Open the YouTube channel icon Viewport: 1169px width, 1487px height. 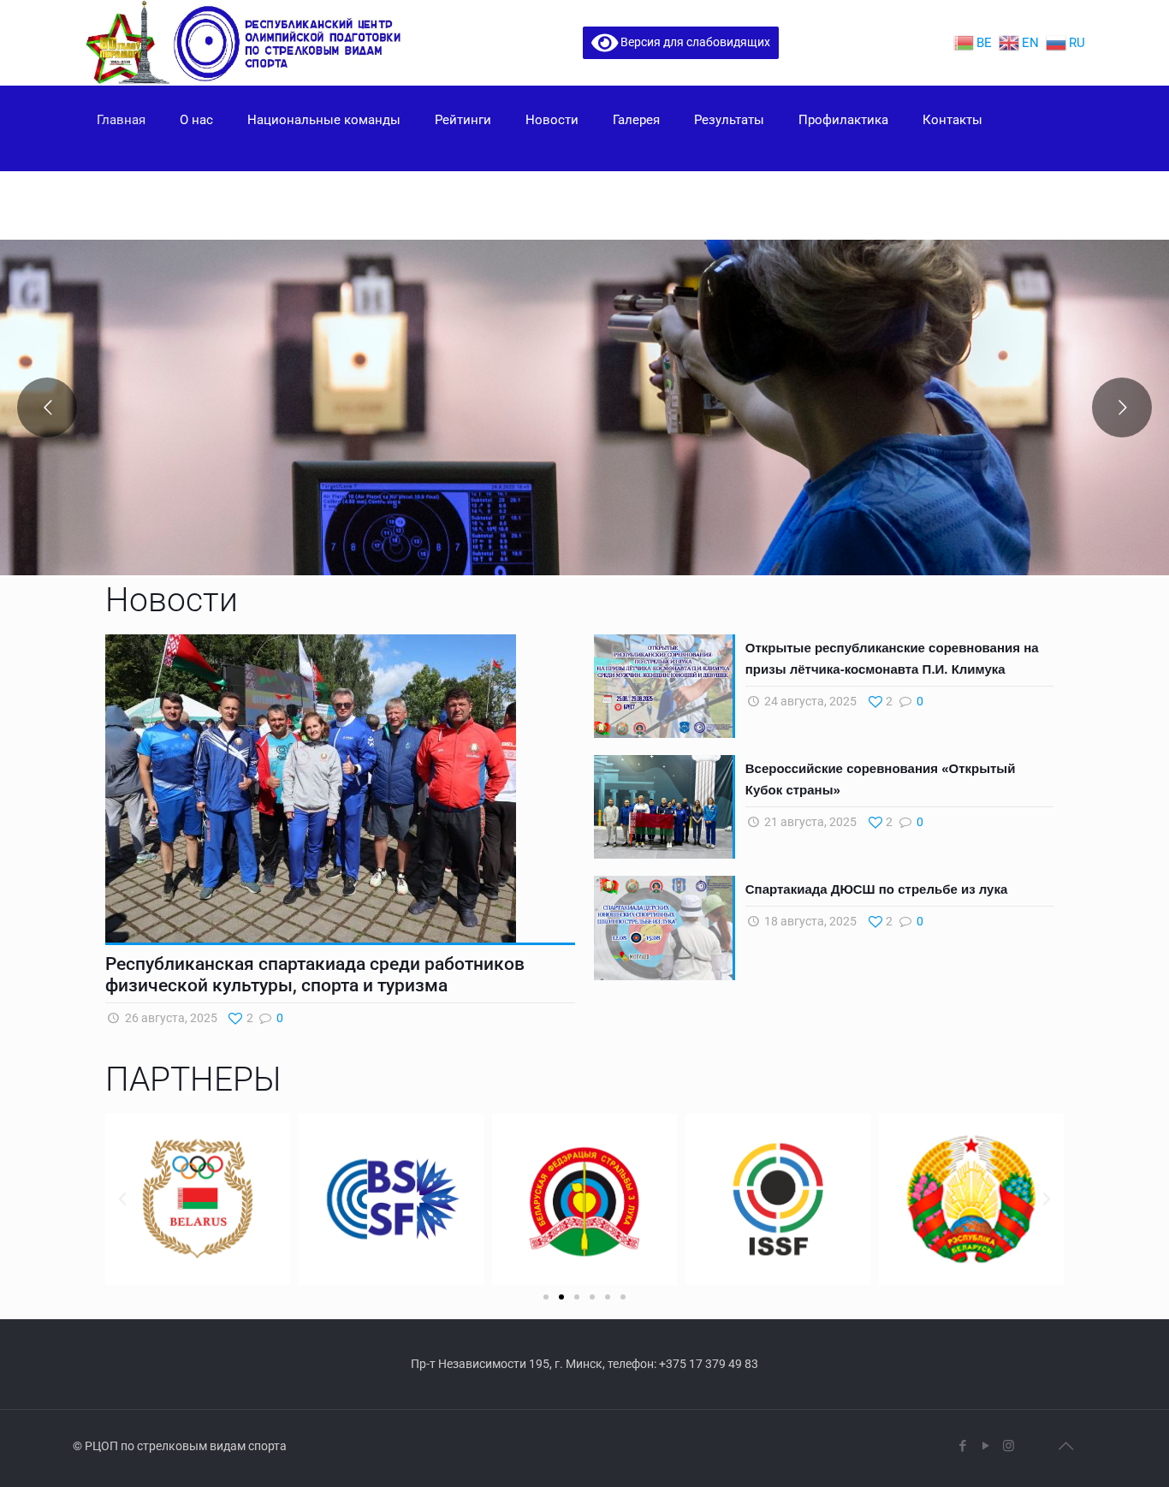click(986, 1446)
